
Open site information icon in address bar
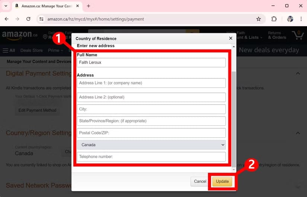click(x=41, y=19)
